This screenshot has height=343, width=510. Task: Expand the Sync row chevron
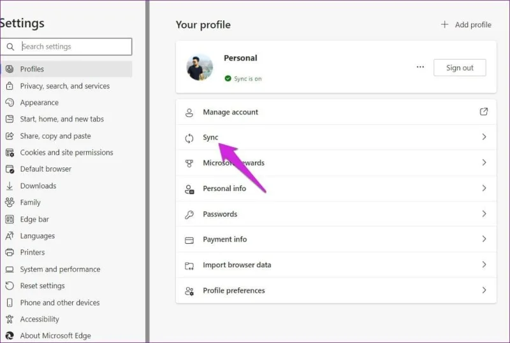click(484, 137)
